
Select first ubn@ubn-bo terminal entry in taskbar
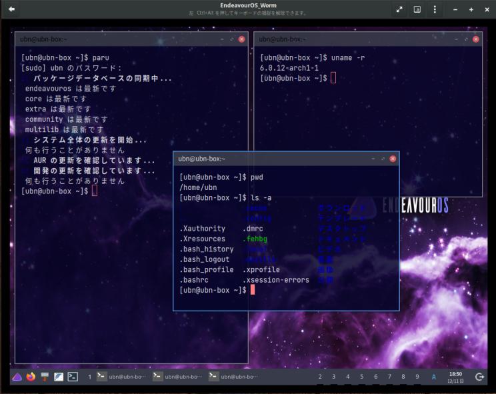pos(121,377)
